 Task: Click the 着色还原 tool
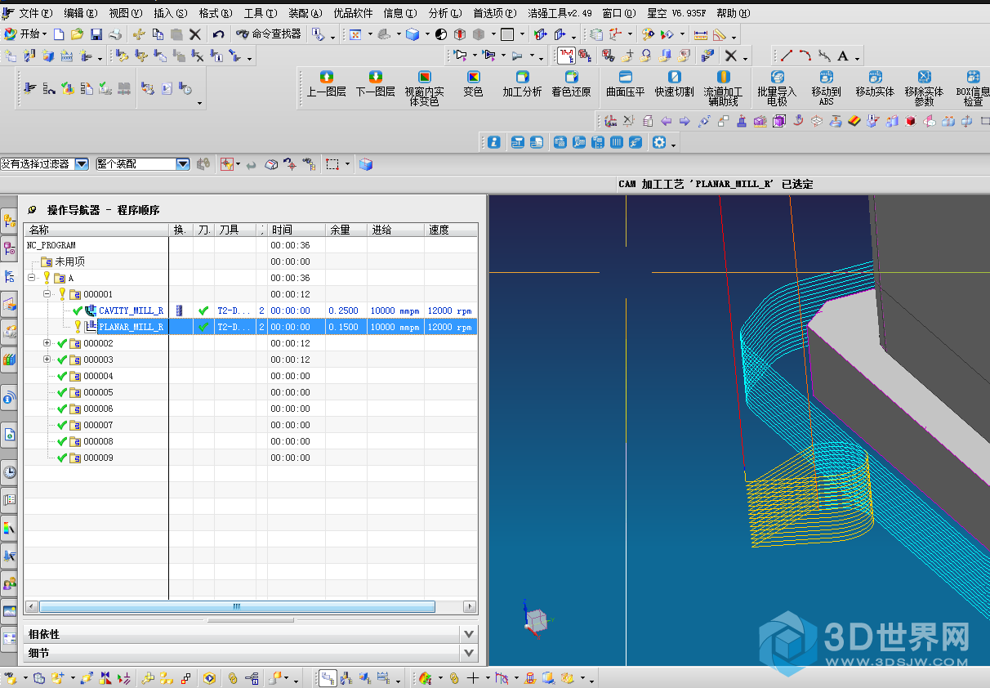coord(571,85)
